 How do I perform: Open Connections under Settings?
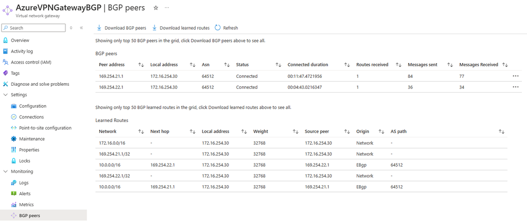pos(31,117)
